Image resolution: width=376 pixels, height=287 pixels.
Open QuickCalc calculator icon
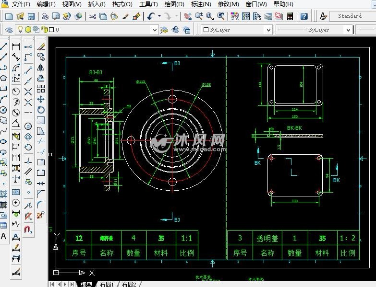pos(290,16)
